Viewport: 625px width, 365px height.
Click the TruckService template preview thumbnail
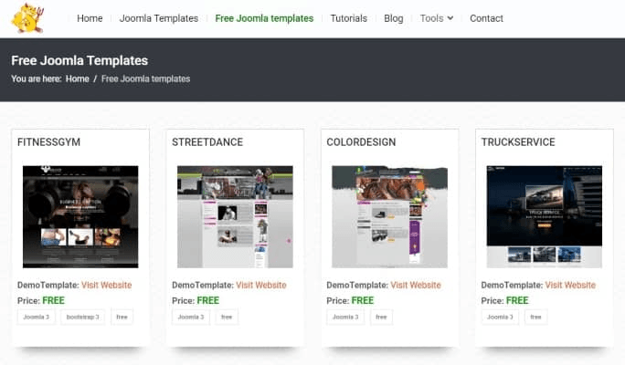(x=545, y=217)
